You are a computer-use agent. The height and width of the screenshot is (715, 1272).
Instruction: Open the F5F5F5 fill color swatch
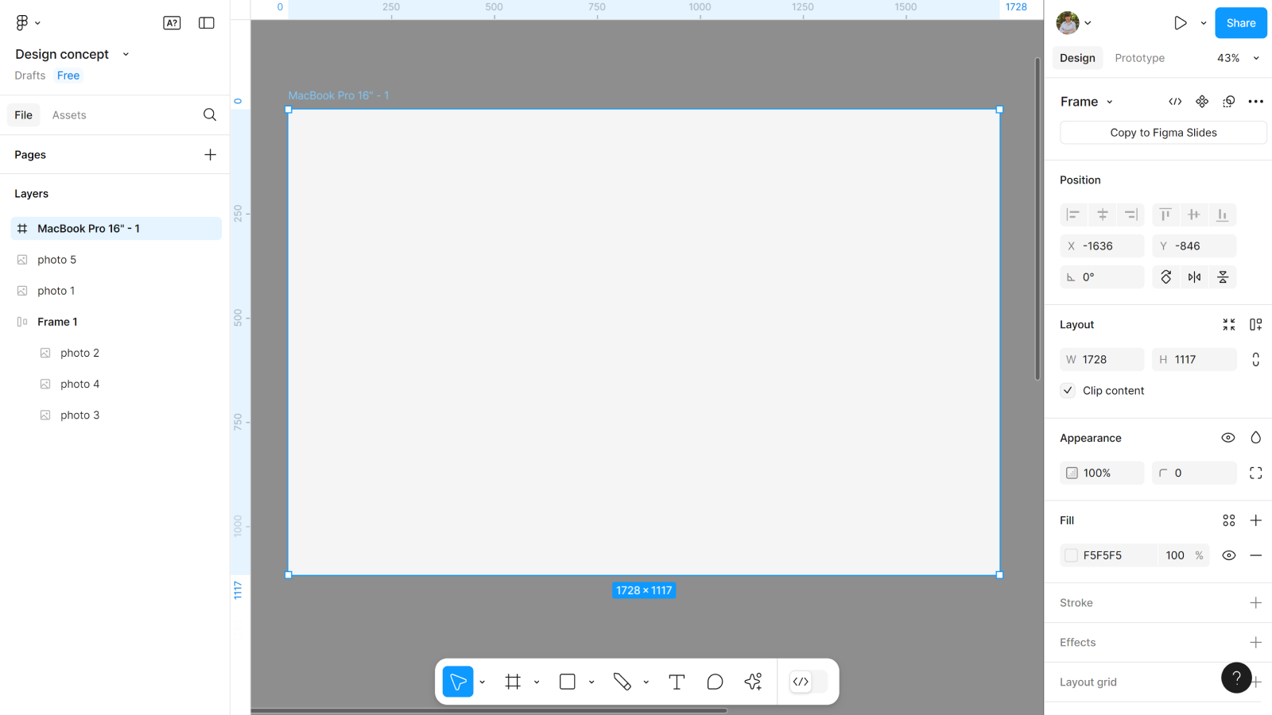click(x=1072, y=555)
